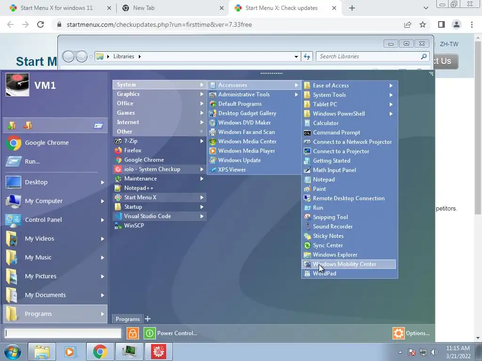Open Default Programs
This screenshot has width=482, height=361.
[x=254, y=104]
